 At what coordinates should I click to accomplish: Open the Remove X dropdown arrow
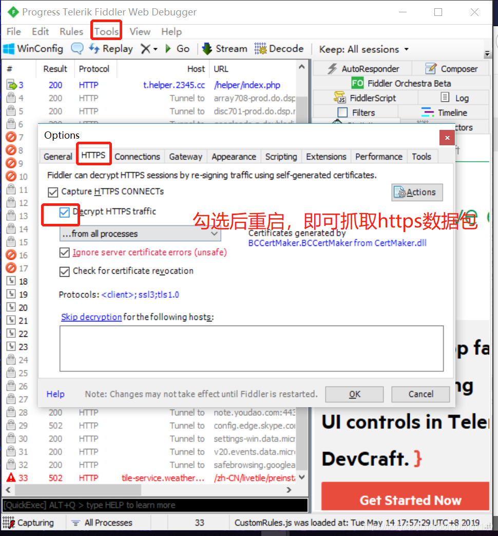(156, 49)
